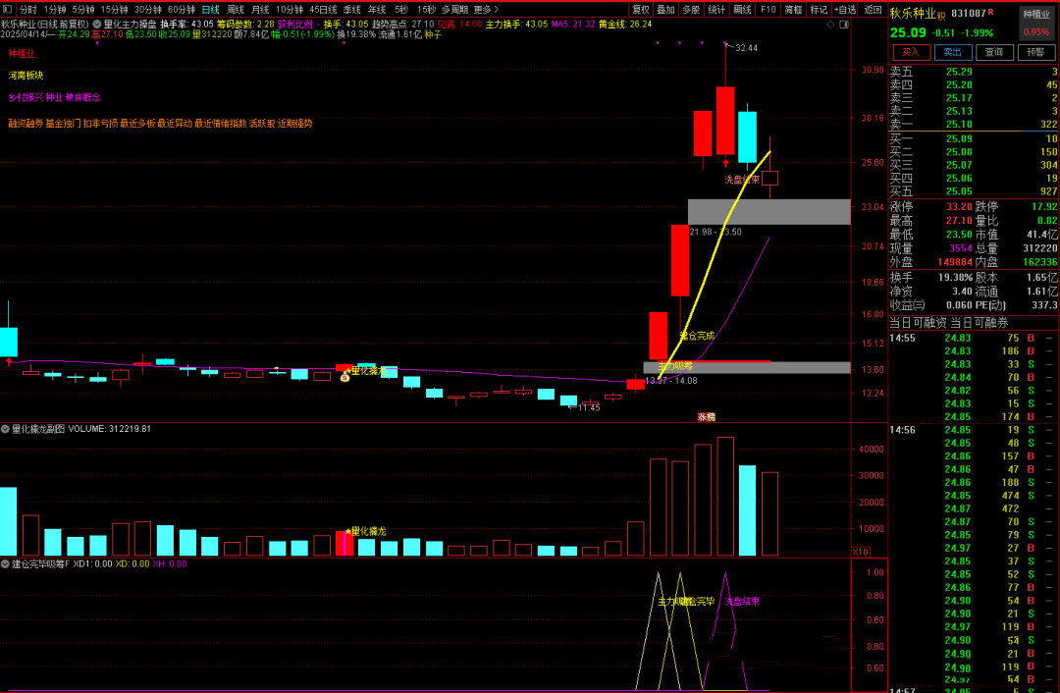
Task: Switch to the 周线 weekly chart tab
Action: [x=236, y=9]
